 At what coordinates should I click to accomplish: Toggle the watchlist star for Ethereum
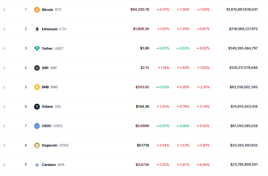coord(4,29)
